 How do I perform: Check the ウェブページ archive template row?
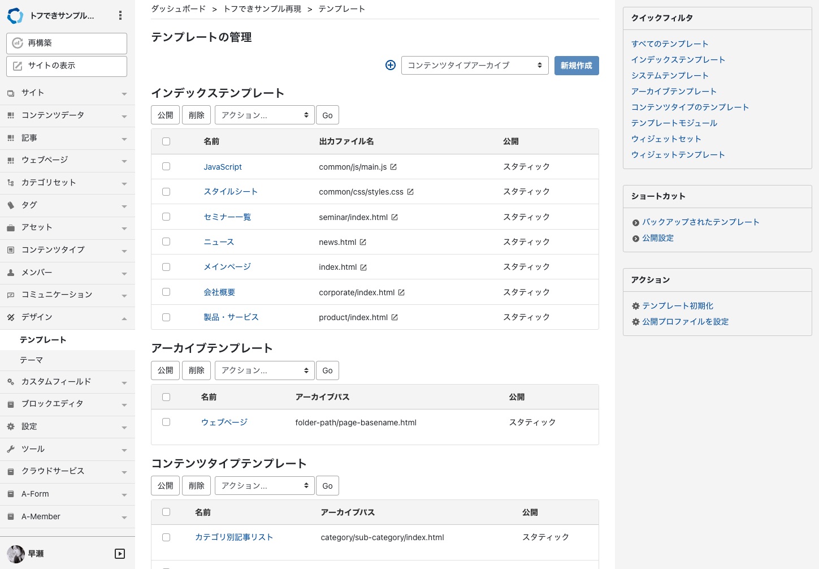166,422
